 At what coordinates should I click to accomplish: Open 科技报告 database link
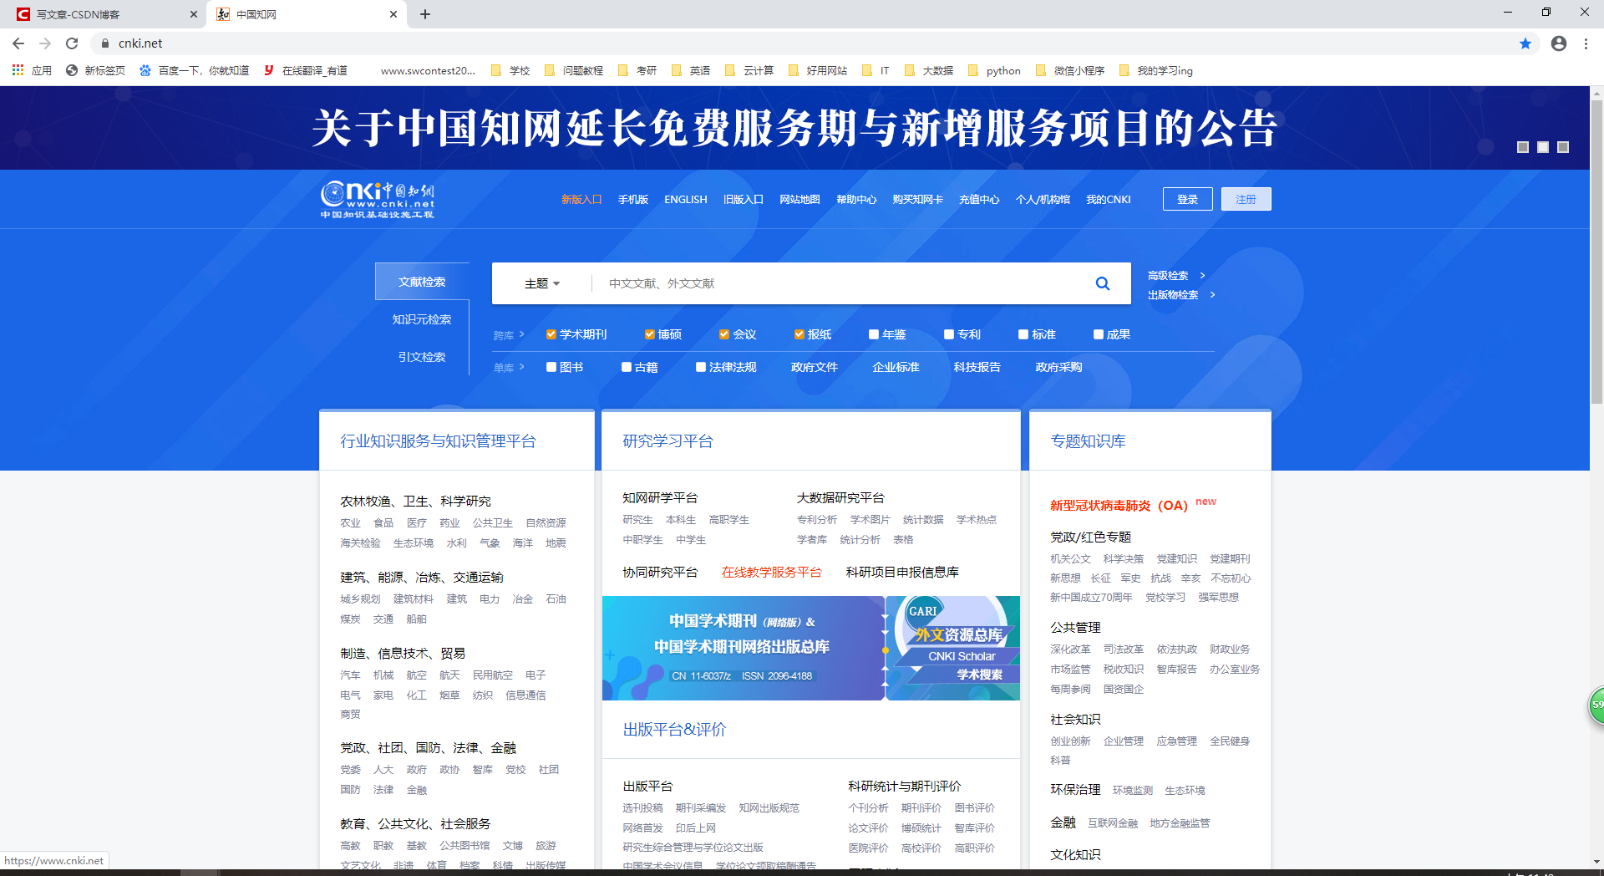click(977, 367)
